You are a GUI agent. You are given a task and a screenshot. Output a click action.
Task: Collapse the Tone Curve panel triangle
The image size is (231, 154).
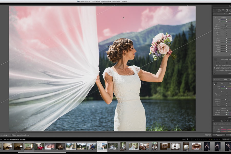[x=213, y=118]
